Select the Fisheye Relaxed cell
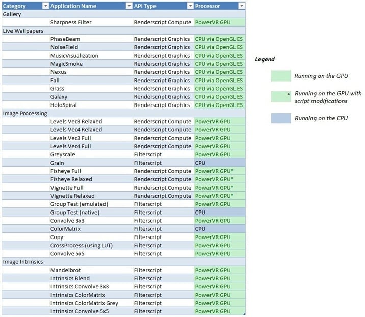This screenshot has width=365, height=317. pyautogui.click(x=91, y=179)
